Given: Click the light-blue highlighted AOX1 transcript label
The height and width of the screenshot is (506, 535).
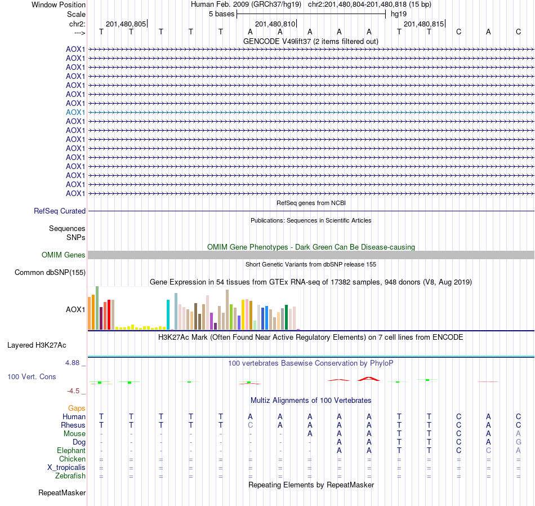Looking at the screenshot, I should pos(75,112).
